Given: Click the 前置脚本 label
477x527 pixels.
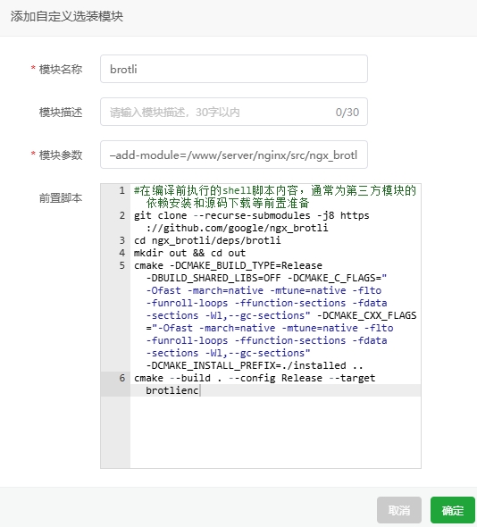Looking at the screenshot, I should [x=61, y=198].
